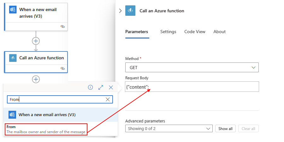
Task: Click into the Request Body field
Action: tap(202, 87)
